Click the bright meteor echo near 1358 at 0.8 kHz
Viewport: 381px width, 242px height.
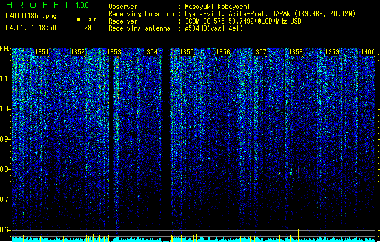coord(291,174)
